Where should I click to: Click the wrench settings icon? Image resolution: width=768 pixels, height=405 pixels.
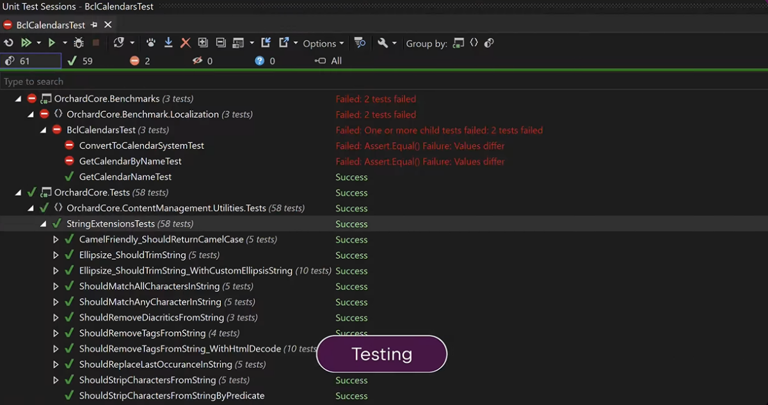(383, 43)
